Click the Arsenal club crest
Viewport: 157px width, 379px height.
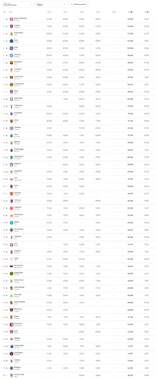pyautogui.click(x=11, y=26)
